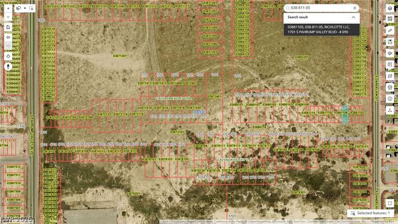Toggle fullscreen map view
This screenshot has width=398, height=224.
(x=390, y=203)
